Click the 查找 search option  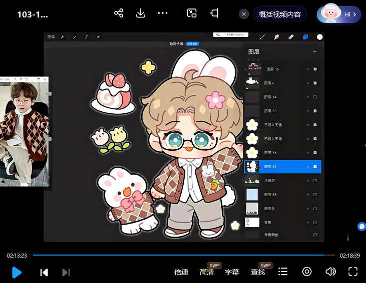[258, 272]
